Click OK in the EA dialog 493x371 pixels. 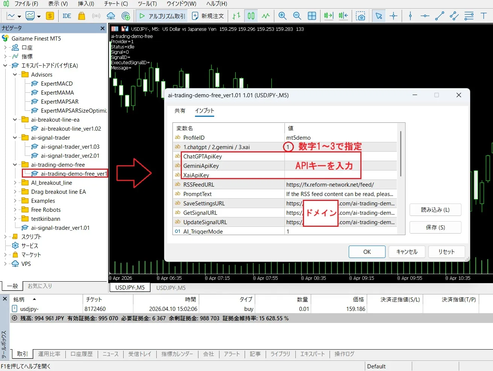click(367, 252)
